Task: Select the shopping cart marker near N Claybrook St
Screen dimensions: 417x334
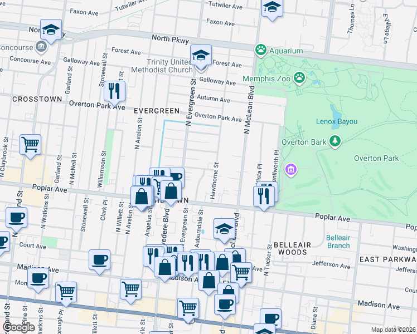Action: tap(30, 146)
